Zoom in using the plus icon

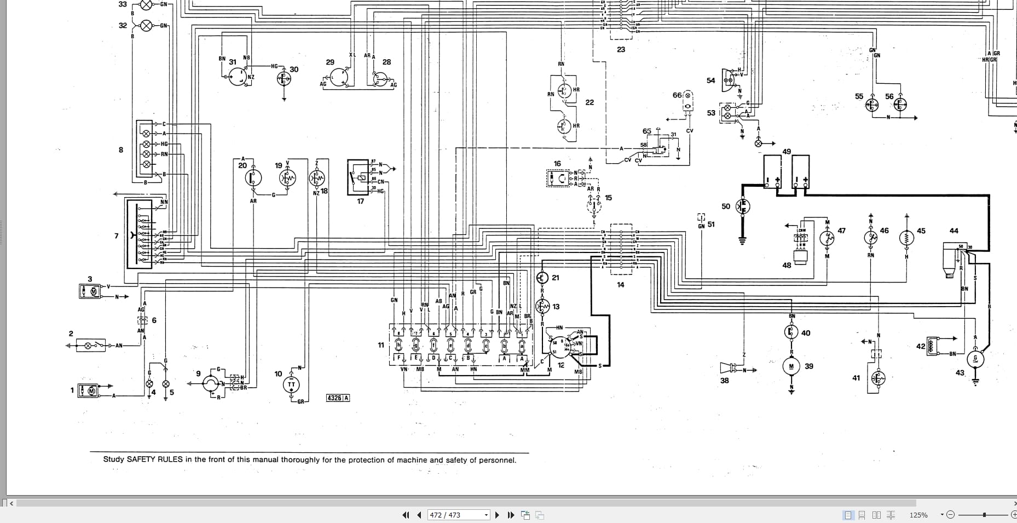pos(1013,515)
